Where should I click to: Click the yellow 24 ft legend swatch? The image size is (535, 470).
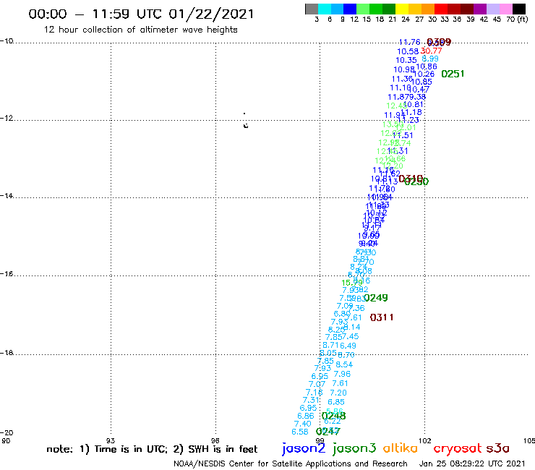point(402,9)
